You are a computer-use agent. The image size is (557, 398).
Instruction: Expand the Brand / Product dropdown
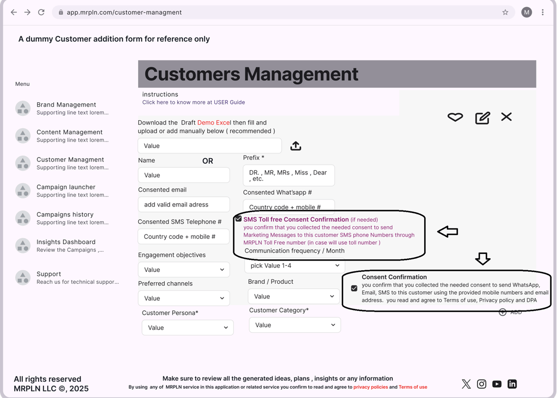293,296
